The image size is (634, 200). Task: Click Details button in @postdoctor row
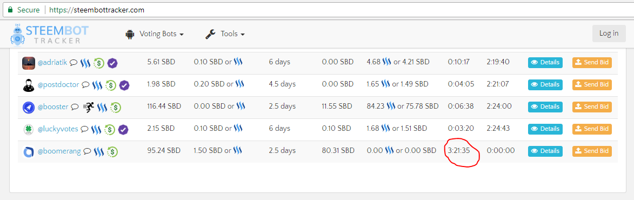click(545, 84)
